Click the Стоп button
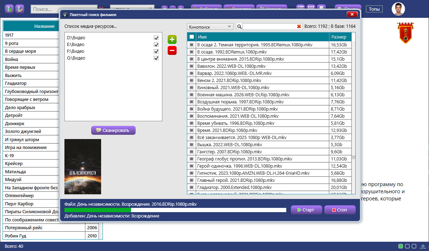This screenshot has width=429, height=251. coord(340,210)
